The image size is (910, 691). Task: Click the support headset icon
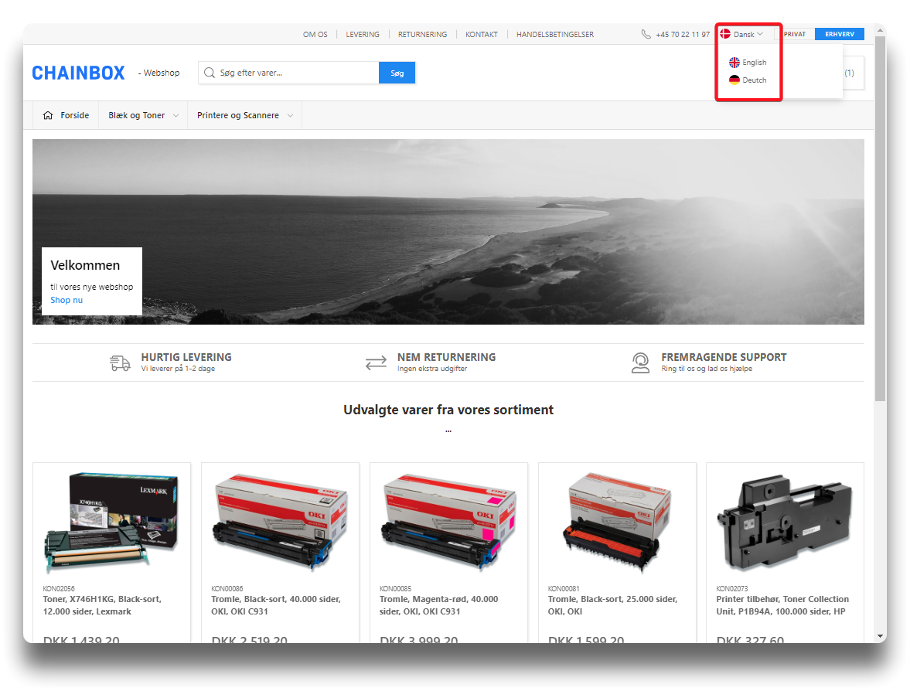pyautogui.click(x=640, y=363)
